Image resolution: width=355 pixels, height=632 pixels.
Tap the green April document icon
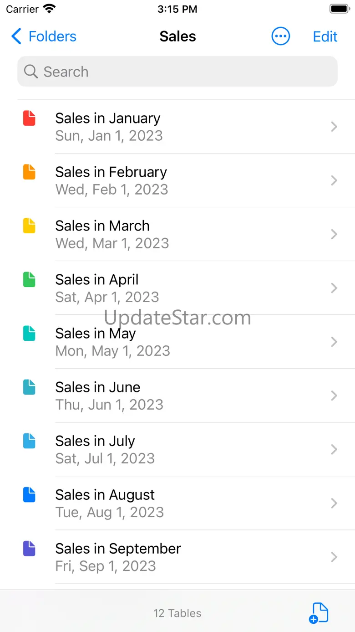(29, 280)
